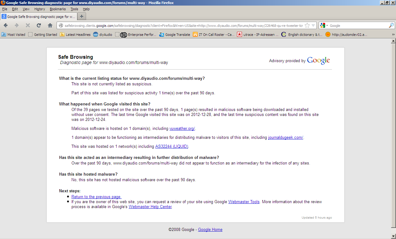
Task: Open the utrace - IP-Adressen bookmark
Action: tap(258, 35)
